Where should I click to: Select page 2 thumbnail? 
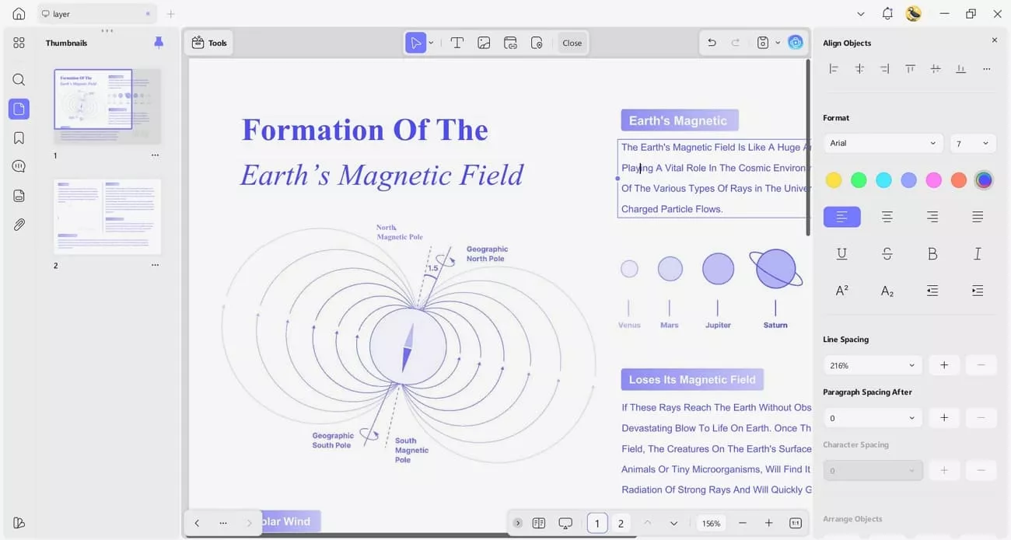[107, 216]
